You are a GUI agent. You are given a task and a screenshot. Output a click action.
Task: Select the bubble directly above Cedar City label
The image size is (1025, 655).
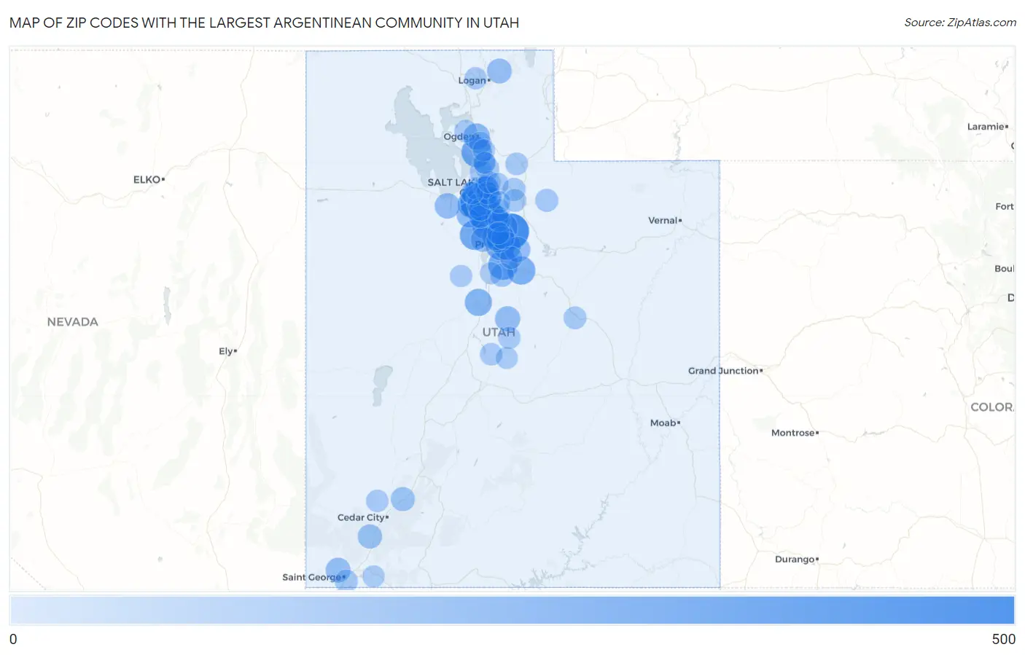[x=377, y=501]
